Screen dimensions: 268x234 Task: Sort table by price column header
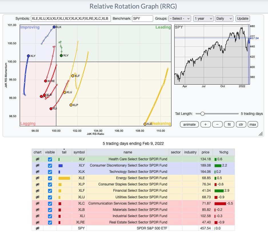pos(205,152)
